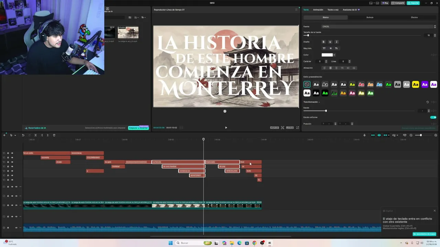The width and height of the screenshot is (440, 247).
Task: Click the Pro upgrade button
Action: [x=385, y=3]
